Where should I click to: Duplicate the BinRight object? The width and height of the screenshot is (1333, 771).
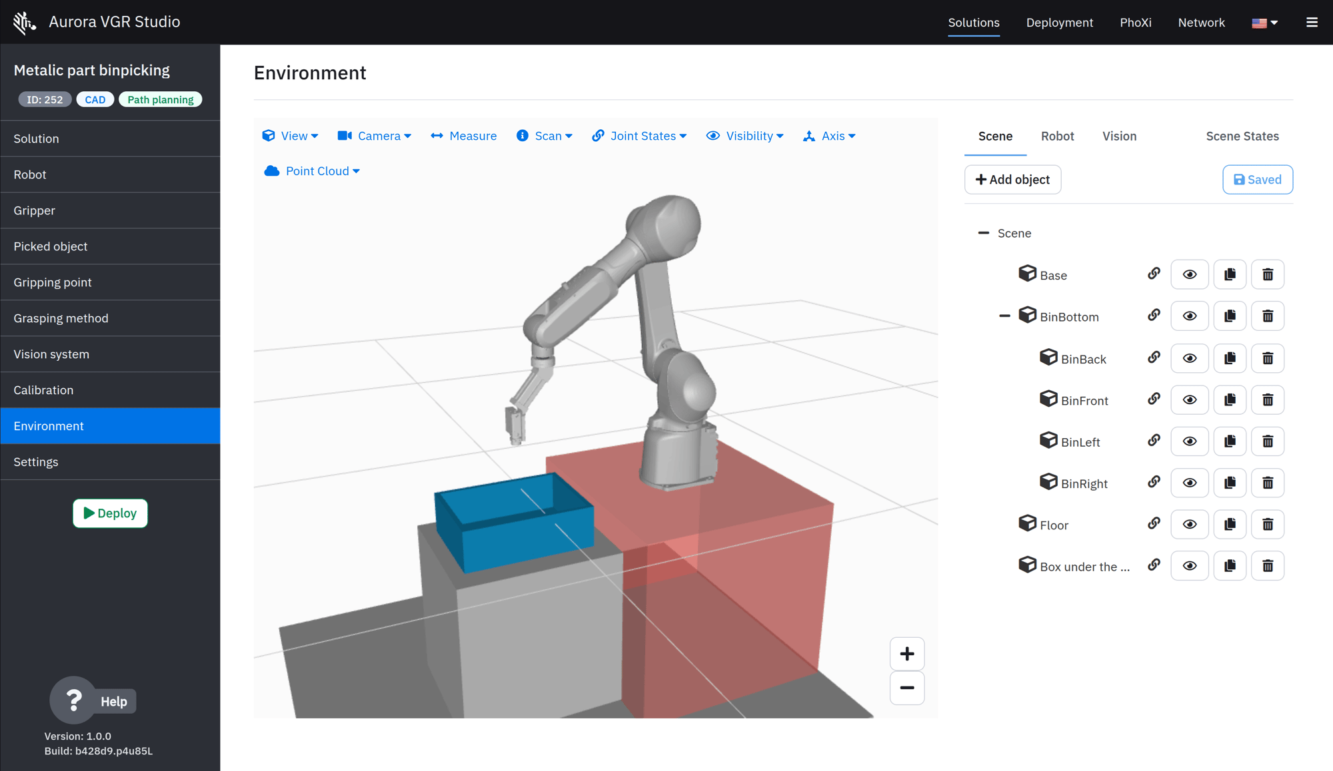coord(1230,483)
